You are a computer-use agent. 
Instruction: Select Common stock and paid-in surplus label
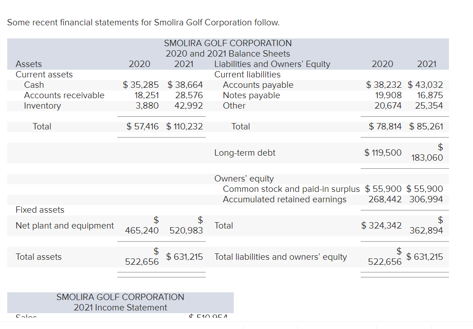pyautogui.click(x=291, y=189)
